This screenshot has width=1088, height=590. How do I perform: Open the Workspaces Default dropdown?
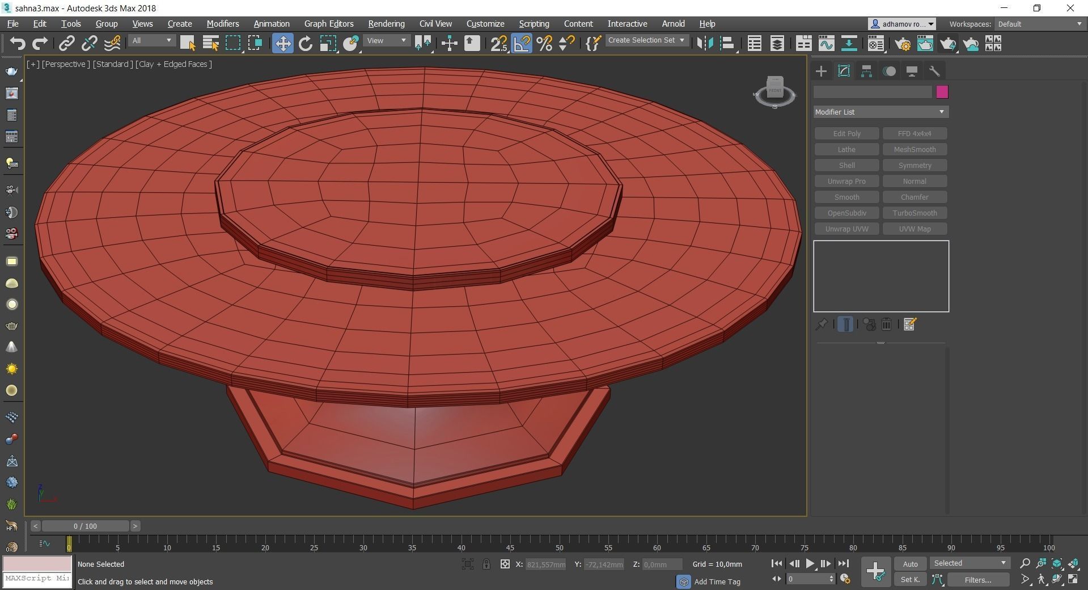pos(1039,24)
